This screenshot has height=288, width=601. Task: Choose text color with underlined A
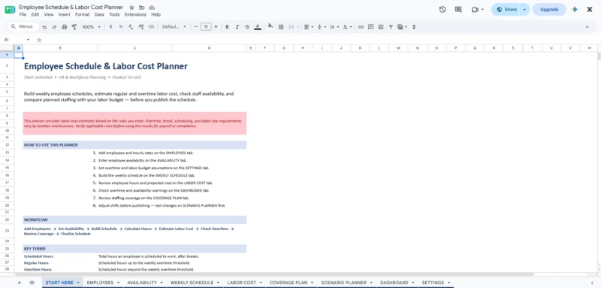click(258, 27)
